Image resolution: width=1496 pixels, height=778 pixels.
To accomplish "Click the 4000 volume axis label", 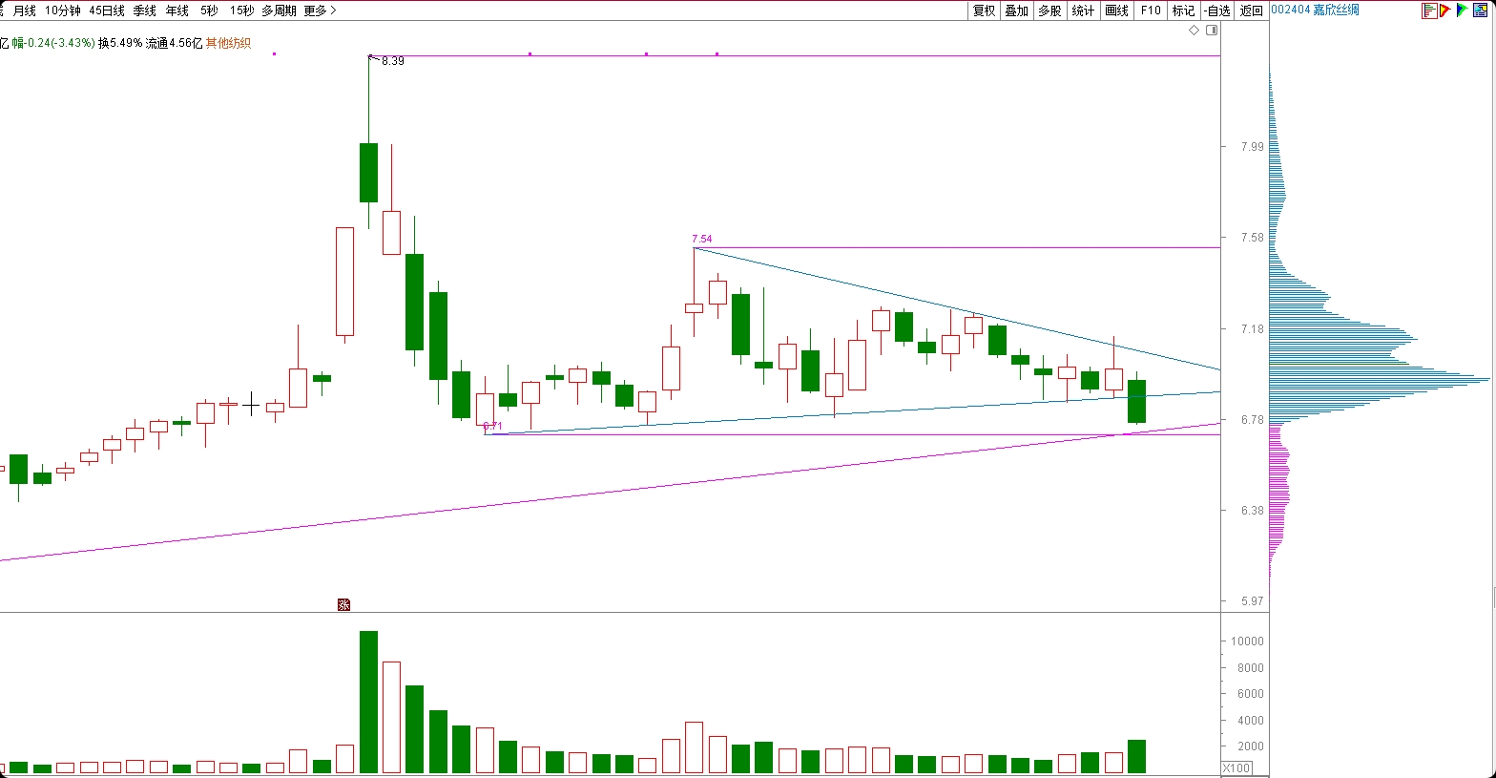I will pyautogui.click(x=1250, y=721).
